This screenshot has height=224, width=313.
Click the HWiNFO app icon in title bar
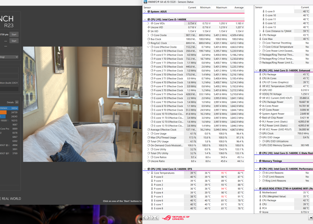[145, 2]
